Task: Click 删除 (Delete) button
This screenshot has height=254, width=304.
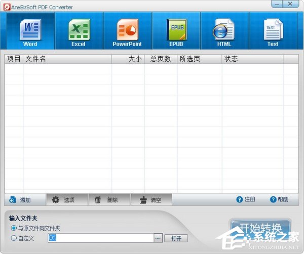Action: tap(109, 199)
